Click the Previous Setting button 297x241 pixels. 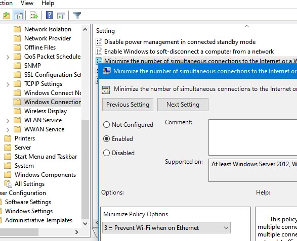click(x=128, y=105)
